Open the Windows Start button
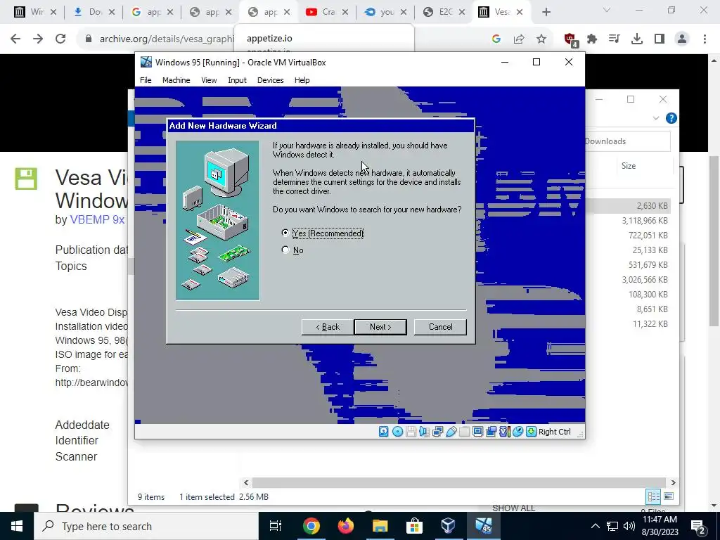720x540 pixels. [17, 526]
